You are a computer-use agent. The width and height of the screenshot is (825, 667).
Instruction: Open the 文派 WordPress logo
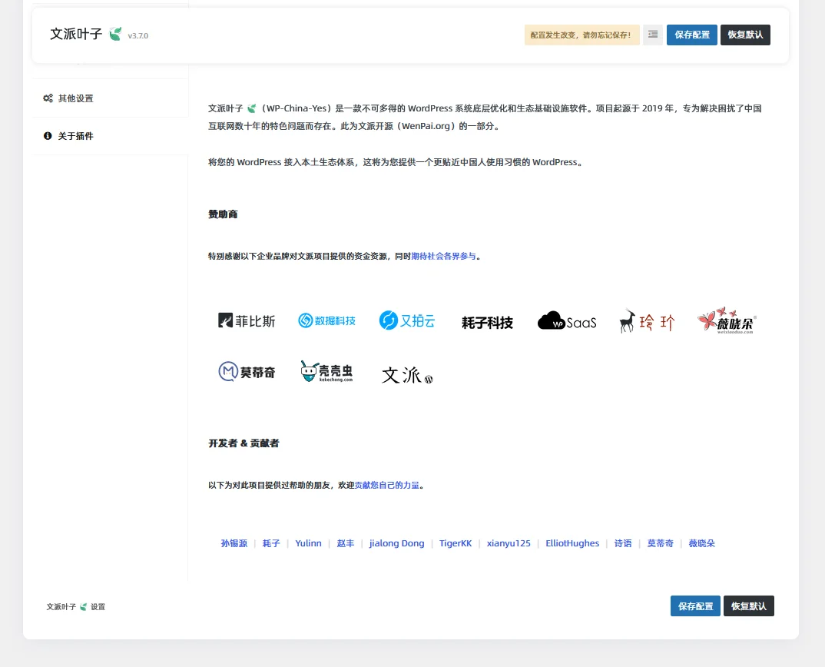[x=407, y=375]
